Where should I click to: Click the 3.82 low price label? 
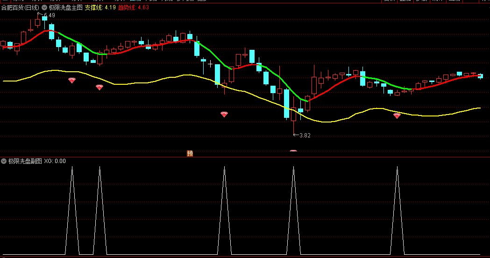pos(305,135)
